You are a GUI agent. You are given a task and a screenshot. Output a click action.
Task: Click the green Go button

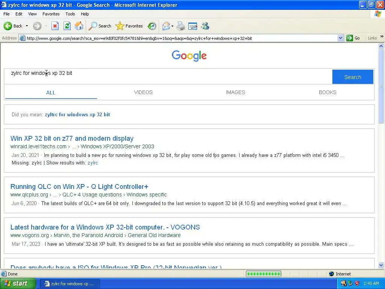click(353, 38)
